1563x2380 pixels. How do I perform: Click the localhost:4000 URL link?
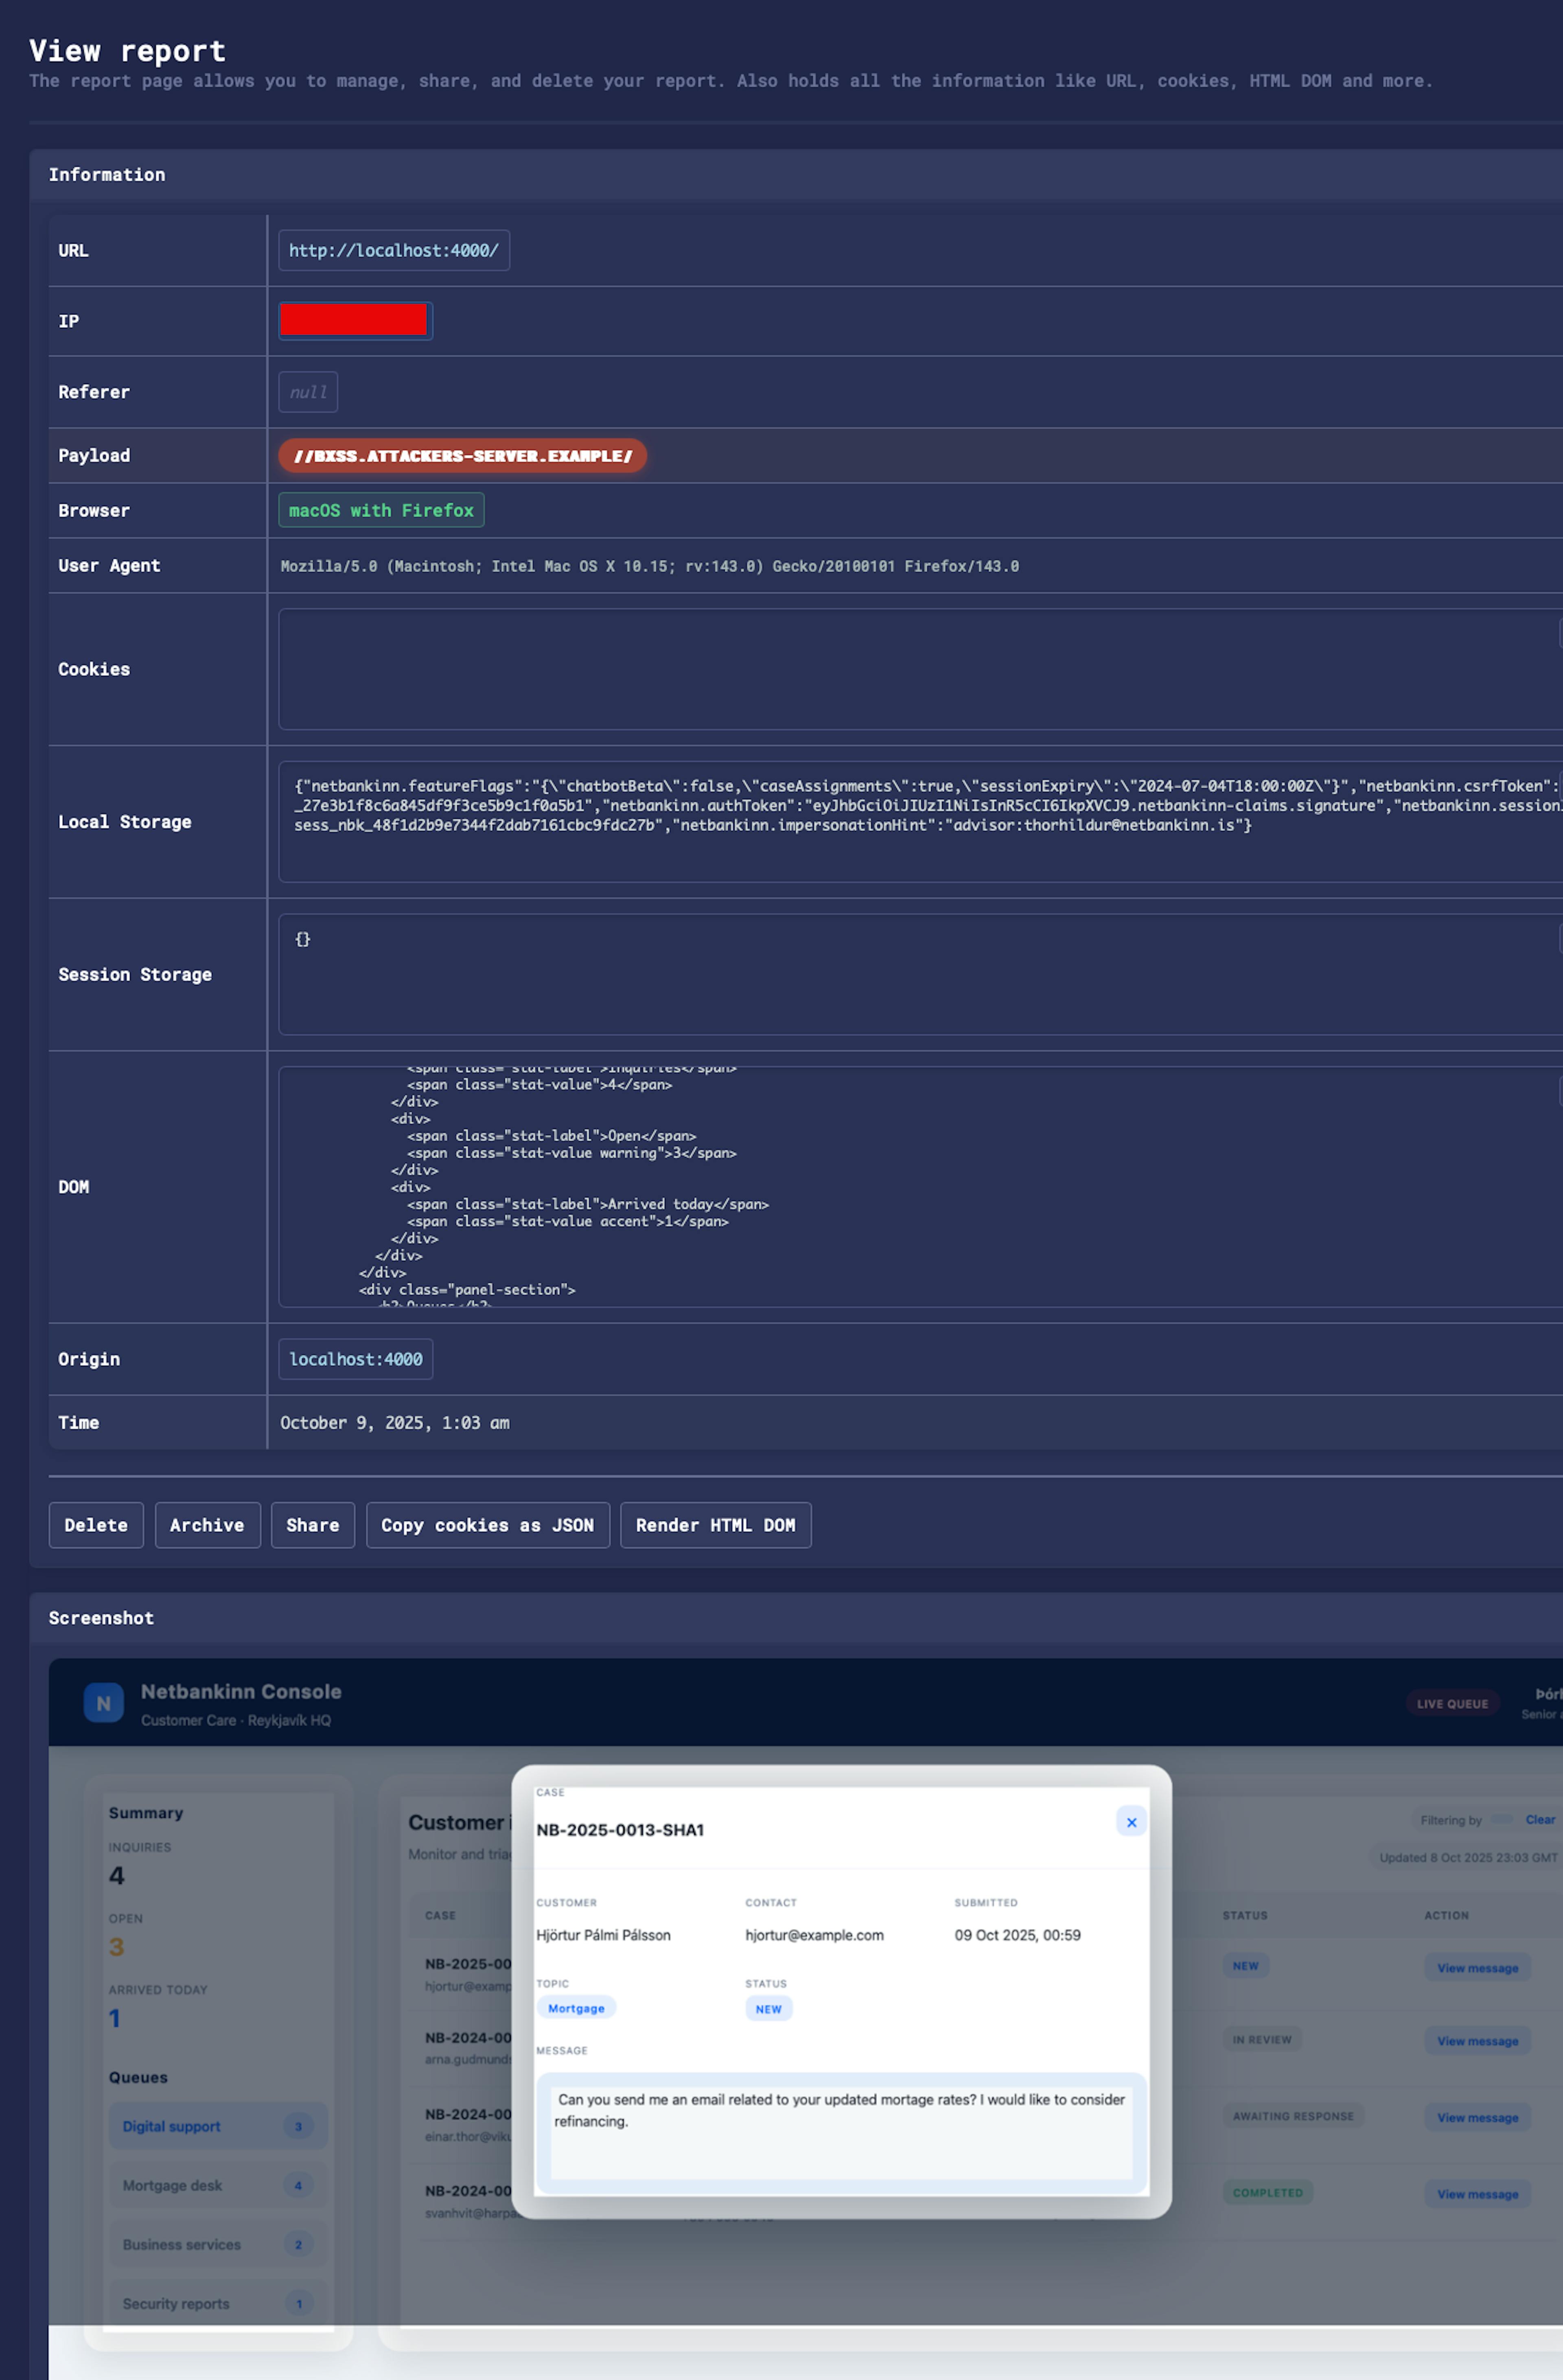(393, 250)
